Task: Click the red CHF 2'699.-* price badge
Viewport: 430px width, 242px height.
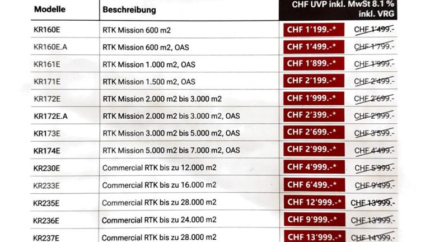Action: (x=314, y=132)
